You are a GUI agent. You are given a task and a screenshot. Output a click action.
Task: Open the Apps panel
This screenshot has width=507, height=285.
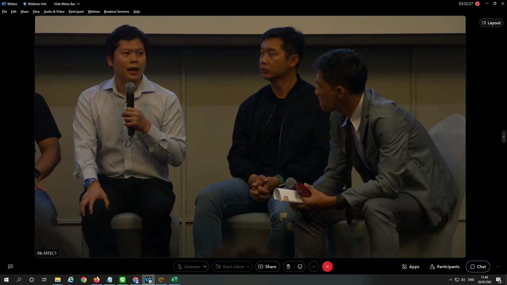[x=411, y=267]
